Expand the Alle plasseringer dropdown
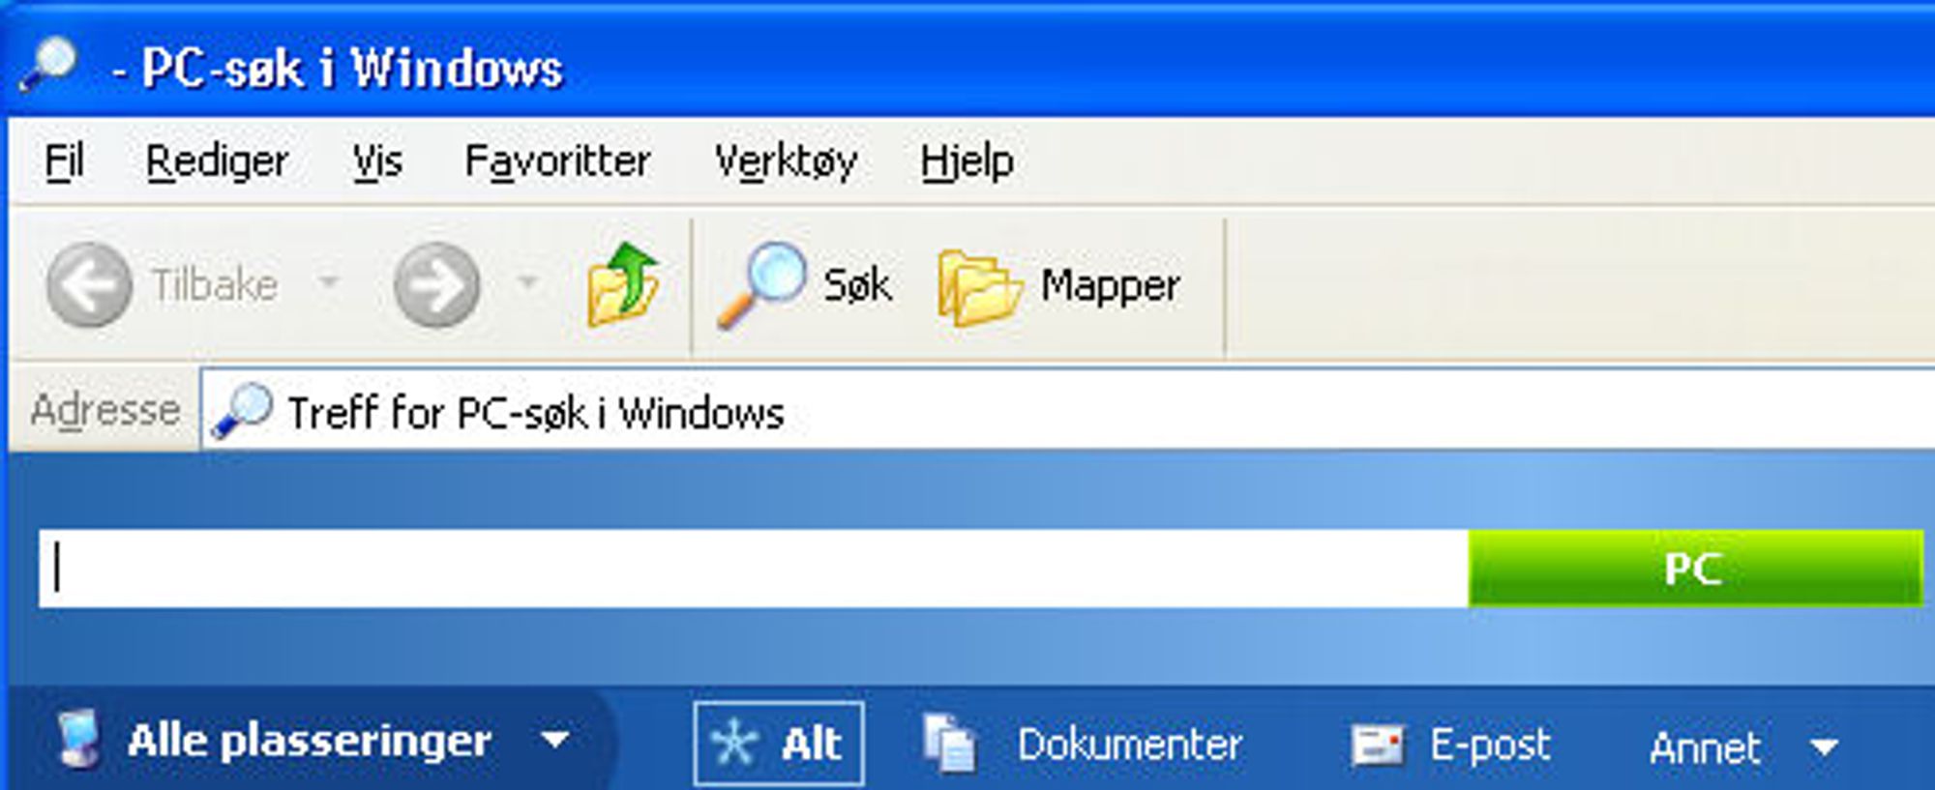1935x790 pixels. point(555,742)
